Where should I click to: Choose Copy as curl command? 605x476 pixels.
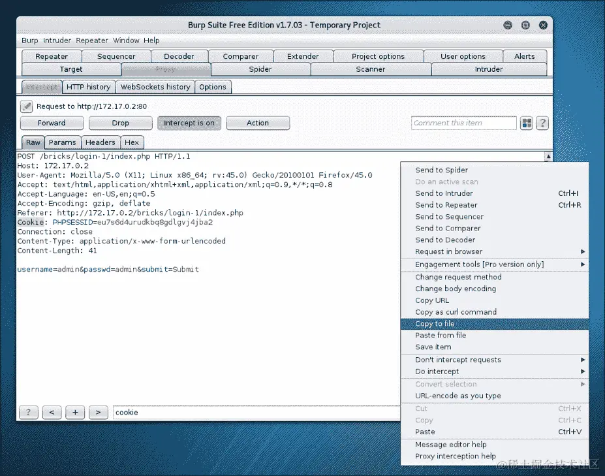(495, 312)
